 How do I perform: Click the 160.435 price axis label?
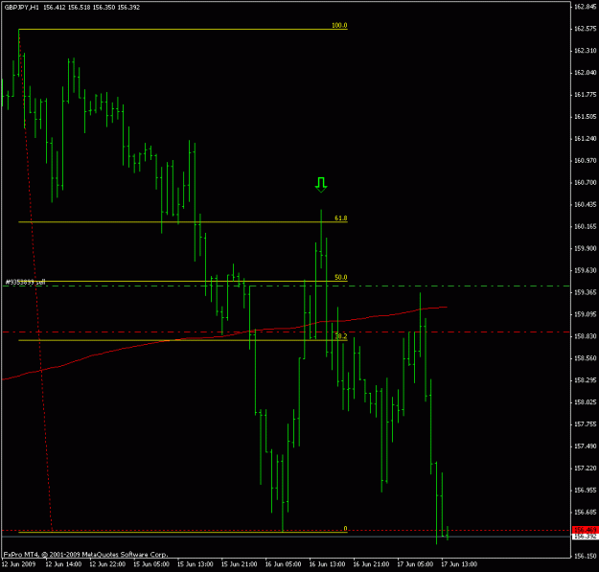(x=586, y=205)
